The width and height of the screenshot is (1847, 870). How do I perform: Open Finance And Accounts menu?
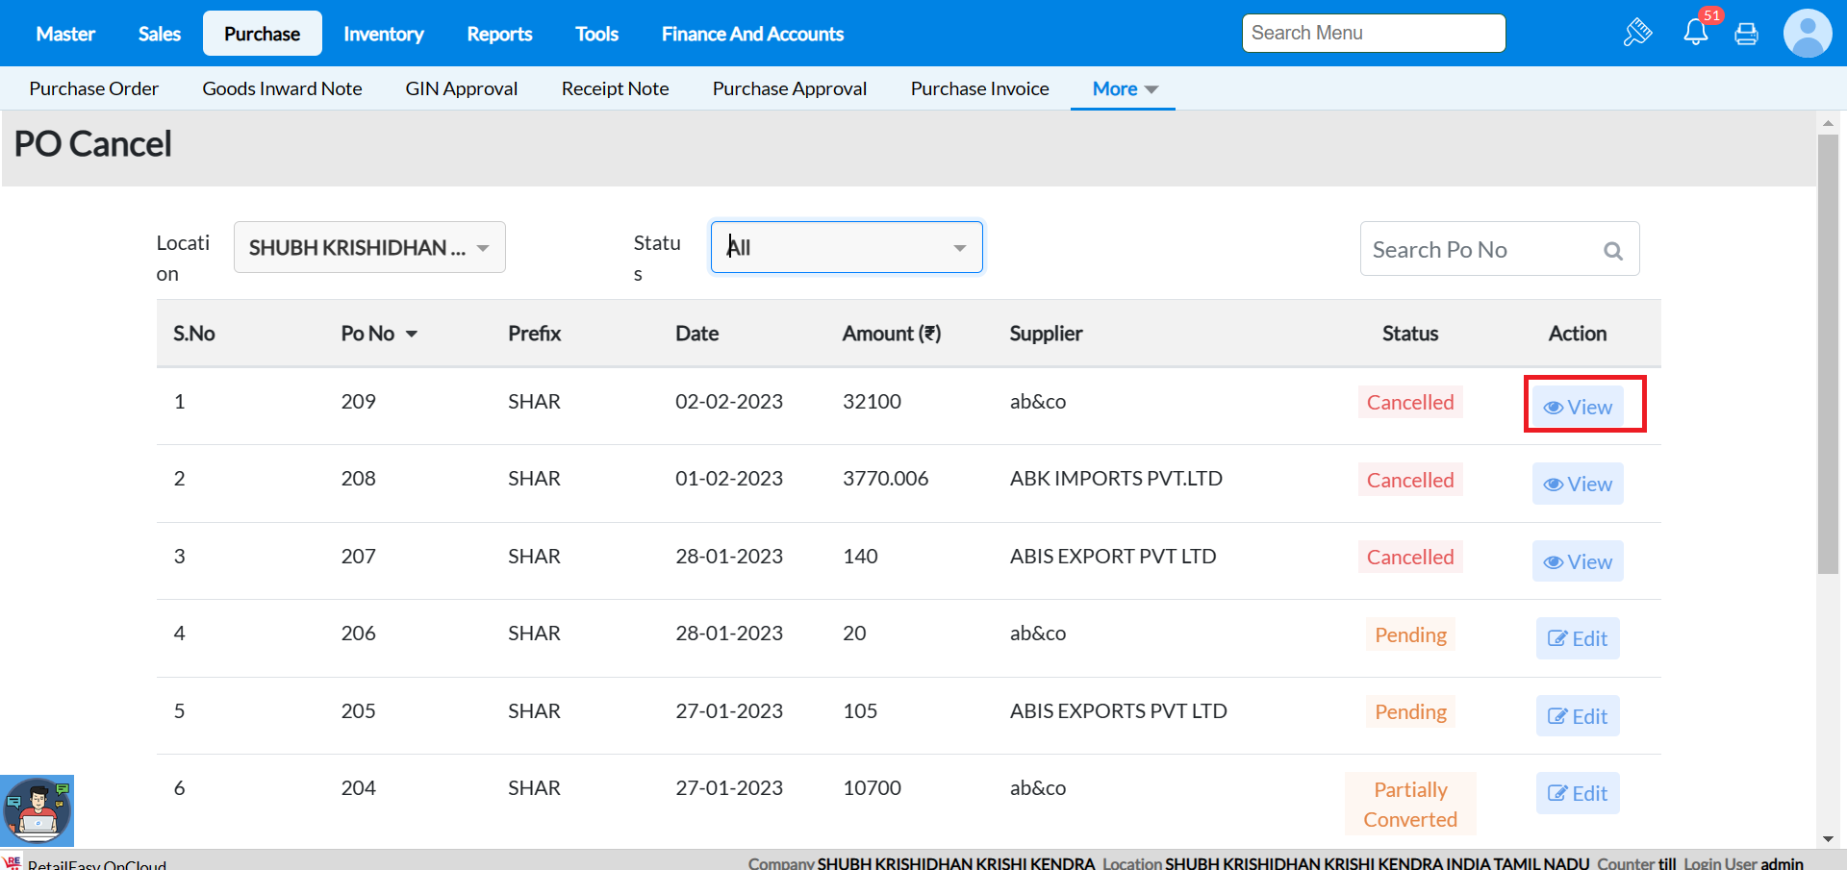(752, 35)
